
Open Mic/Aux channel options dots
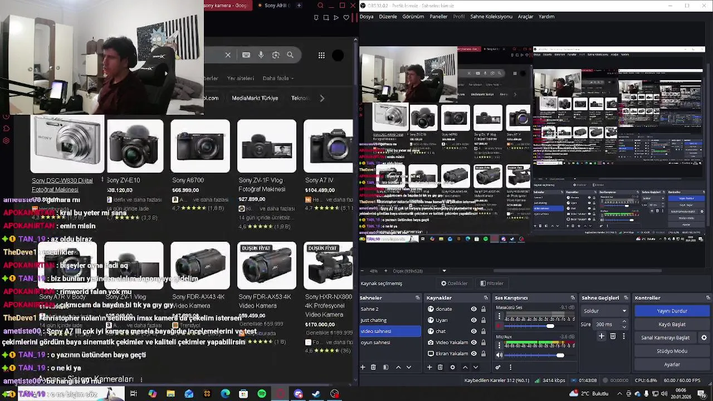[x=499, y=345]
